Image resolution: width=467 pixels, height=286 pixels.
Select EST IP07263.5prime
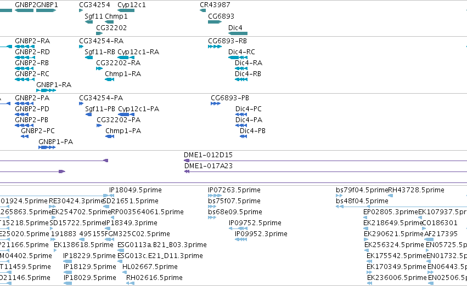coord(234,190)
